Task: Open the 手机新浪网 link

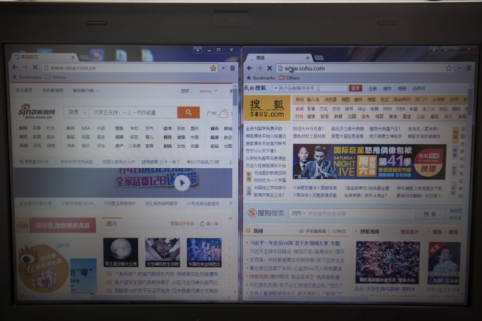Action: [x=53, y=91]
